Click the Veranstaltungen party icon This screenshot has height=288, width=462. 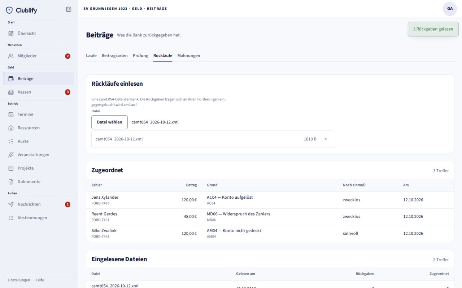pos(11,155)
